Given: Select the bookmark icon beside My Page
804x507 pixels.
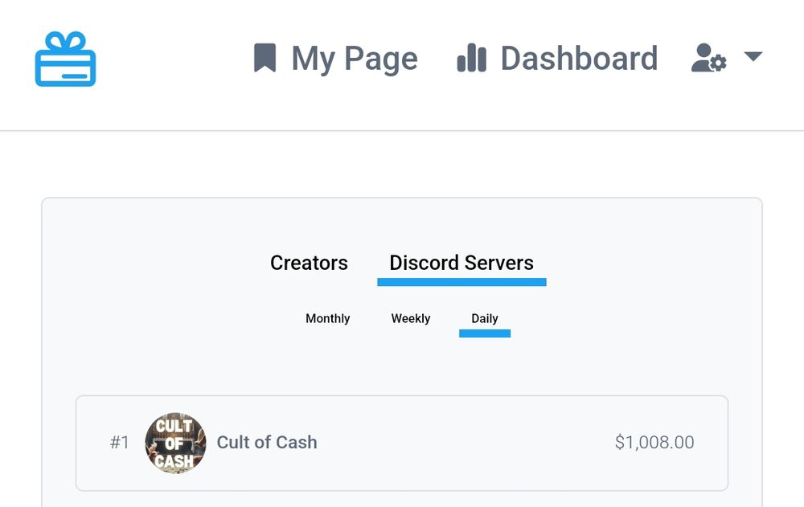Looking at the screenshot, I should coord(265,56).
